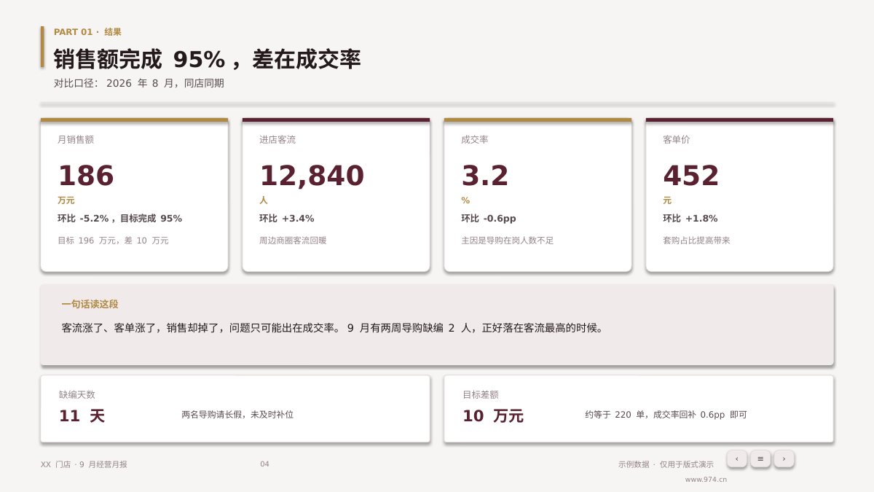Select the big figure "186"

pos(86,176)
